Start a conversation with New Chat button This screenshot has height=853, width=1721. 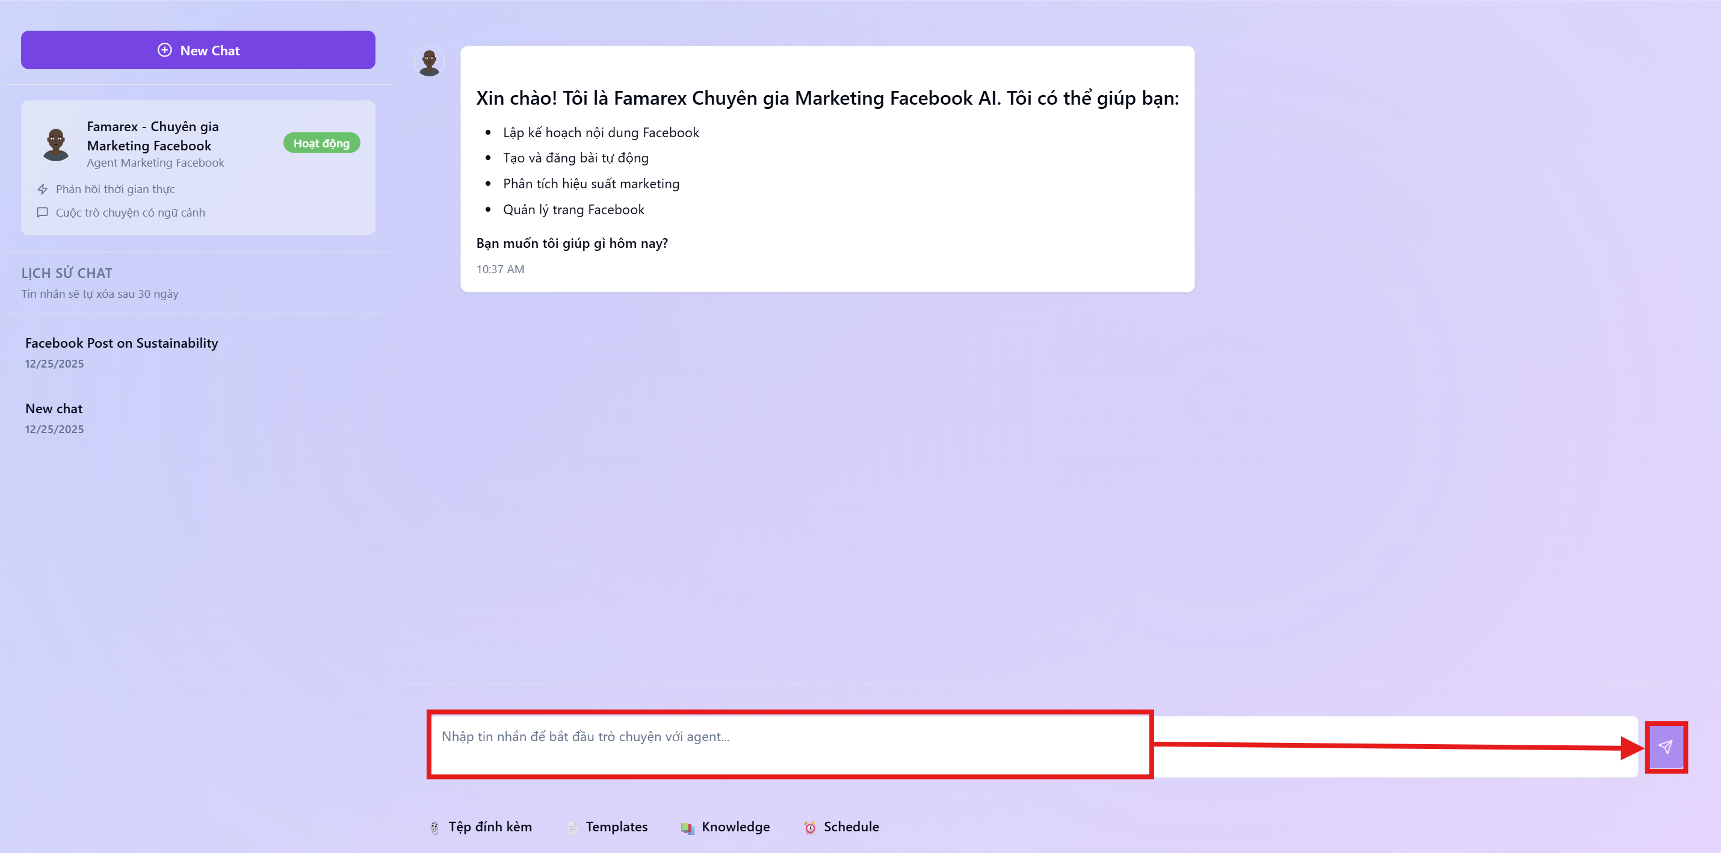tap(198, 50)
